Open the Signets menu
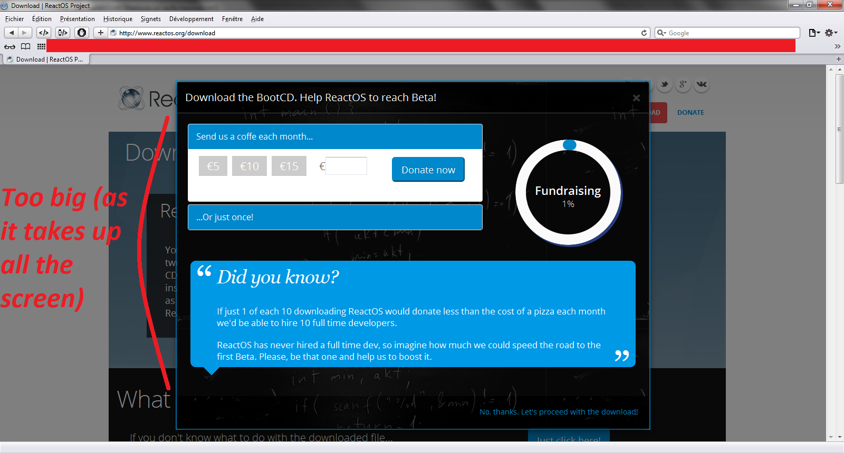 (x=151, y=19)
